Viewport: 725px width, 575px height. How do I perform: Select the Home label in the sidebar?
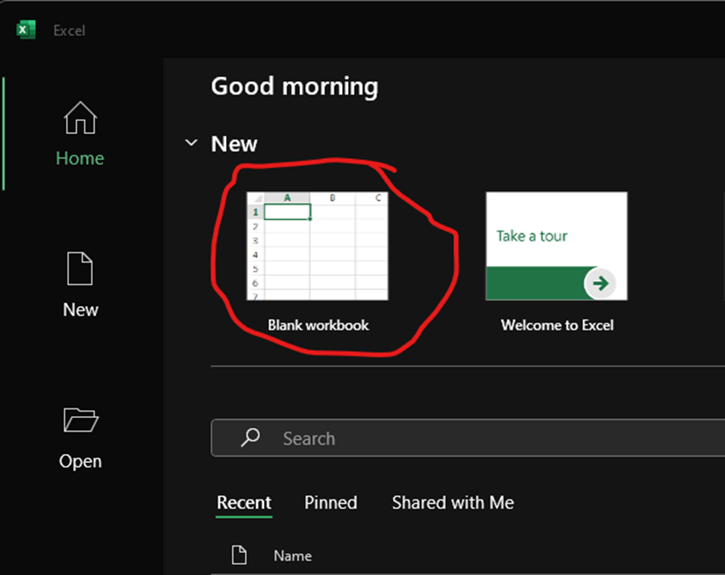point(80,158)
